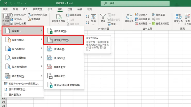Open 查詢與連線 pane

pos(74,15)
